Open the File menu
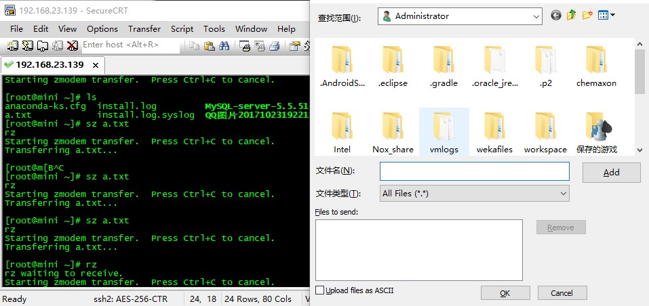Image resolution: width=649 pixels, height=306 pixels. (x=16, y=29)
